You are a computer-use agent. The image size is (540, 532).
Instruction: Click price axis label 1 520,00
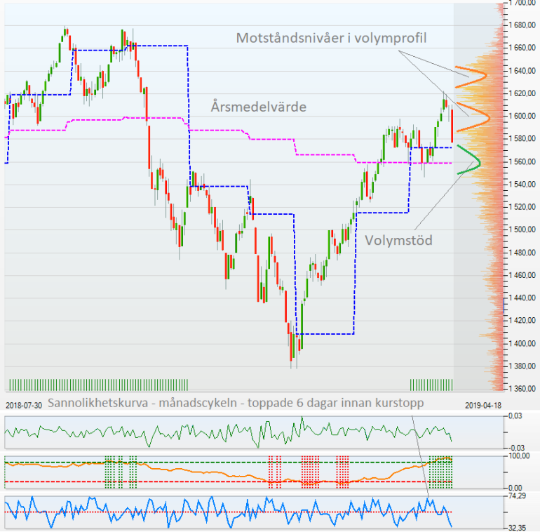point(522,207)
